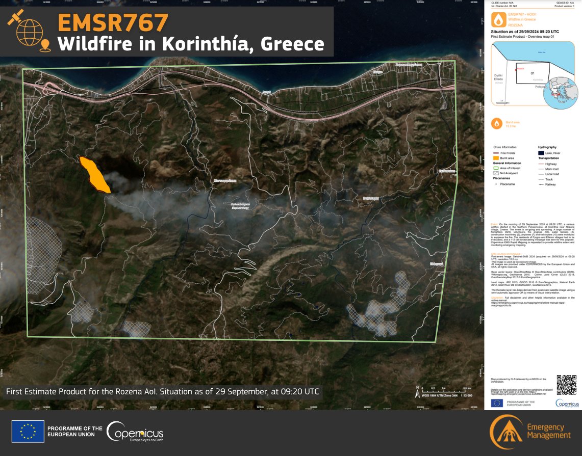Viewport: 582px width, 456px height.
Task: Select the Fire Fronts legend symbol
Action: click(x=495, y=153)
